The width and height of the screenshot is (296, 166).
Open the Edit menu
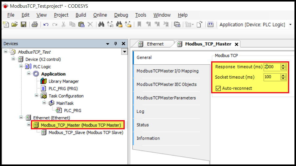coord(25,15)
